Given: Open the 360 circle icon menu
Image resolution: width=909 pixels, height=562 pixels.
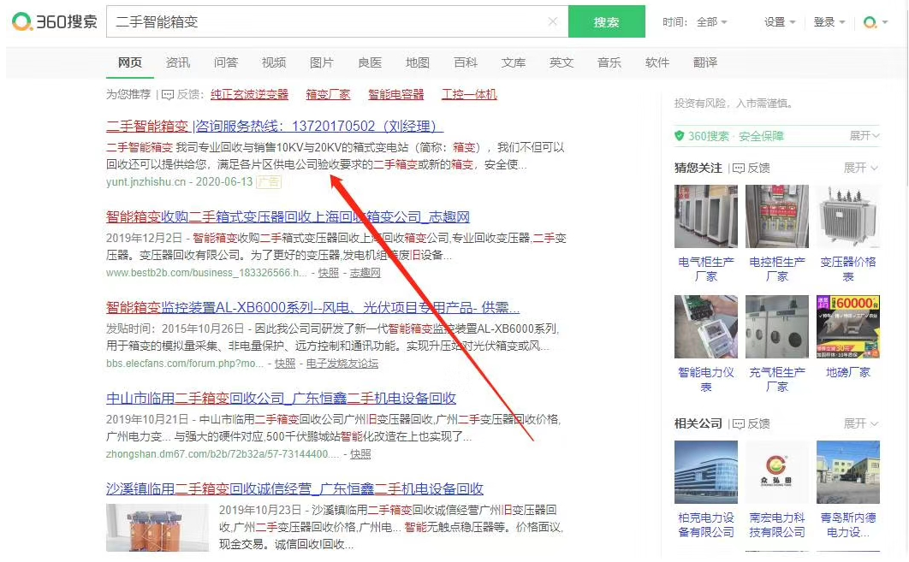Looking at the screenshot, I should tap(875, 22).
